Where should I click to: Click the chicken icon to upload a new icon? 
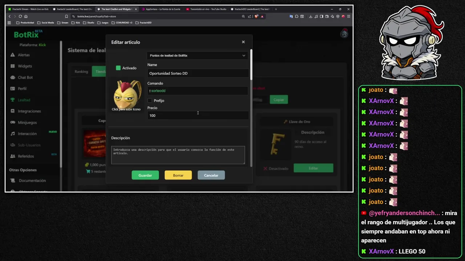point(126,95)
